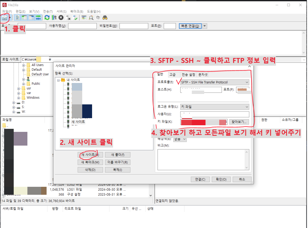
Task: Open the 보기(V) menu
Action: pyautogui.click(x=34, y=12)
